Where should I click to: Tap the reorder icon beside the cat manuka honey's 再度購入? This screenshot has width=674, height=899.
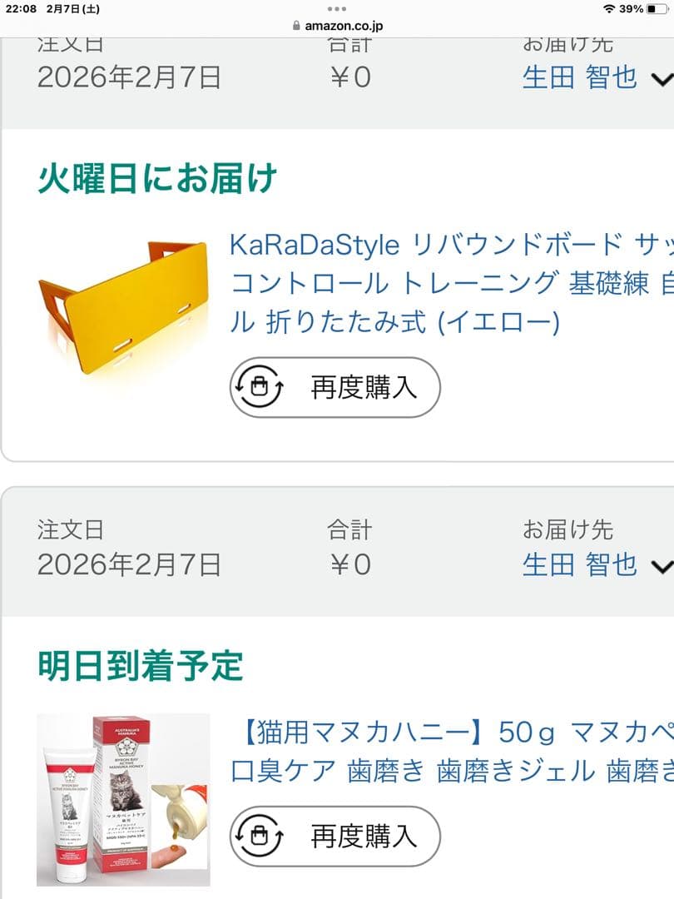tap(260, 836)
